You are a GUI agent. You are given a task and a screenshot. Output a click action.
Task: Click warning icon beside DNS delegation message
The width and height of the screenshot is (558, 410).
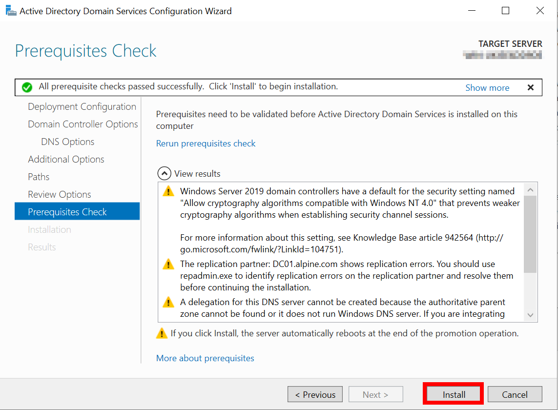click(168, 302)
